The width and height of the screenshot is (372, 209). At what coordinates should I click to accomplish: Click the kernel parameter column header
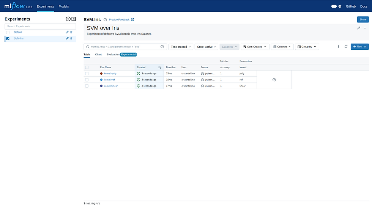tap(243, 67)
